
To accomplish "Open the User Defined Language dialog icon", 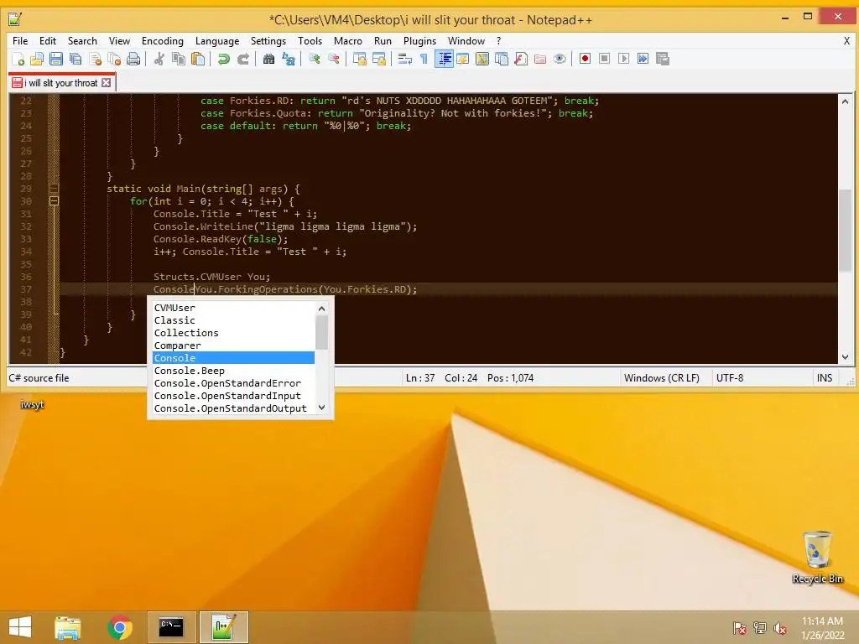I will click(462, 59).
